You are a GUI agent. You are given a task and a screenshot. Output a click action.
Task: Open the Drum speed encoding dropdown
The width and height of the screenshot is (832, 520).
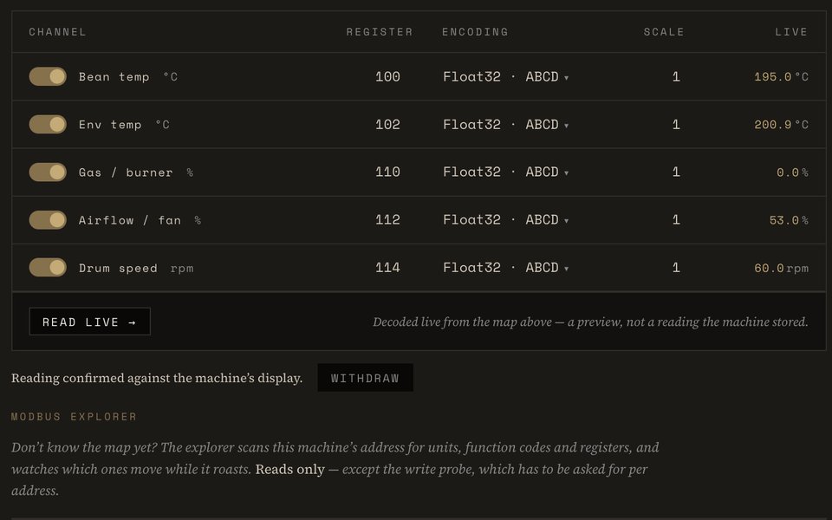point(505,268)
